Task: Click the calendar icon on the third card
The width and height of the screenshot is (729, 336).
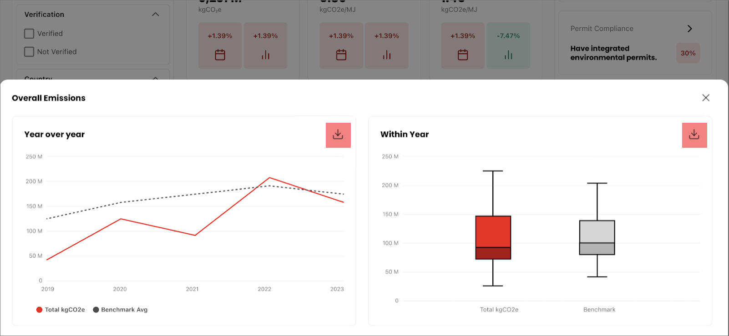Action: pyautogui.click(x=462, y=54)
